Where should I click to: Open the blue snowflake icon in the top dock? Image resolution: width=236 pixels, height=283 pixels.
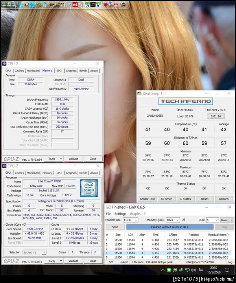(32, 5)
